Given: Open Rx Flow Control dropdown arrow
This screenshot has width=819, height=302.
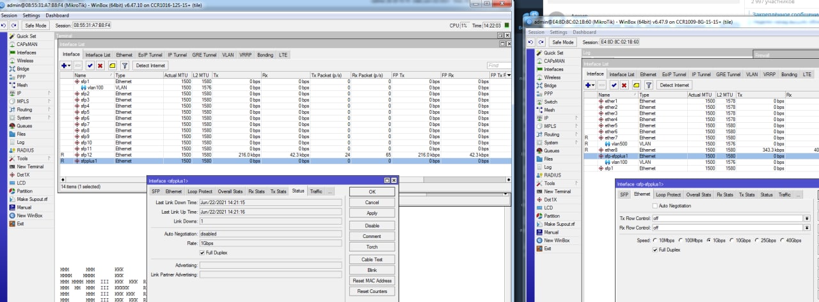Looking at the screenshot, I should coord(807,228).
